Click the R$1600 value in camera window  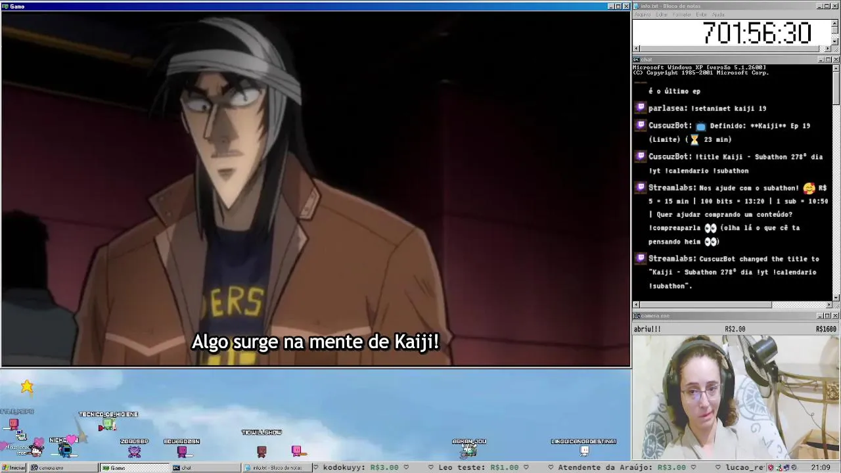pos(827,329)
